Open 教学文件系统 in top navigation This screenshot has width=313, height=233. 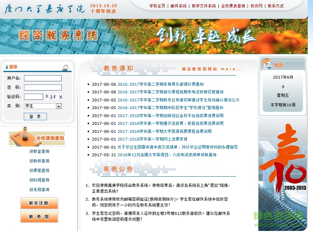pyautogui.click(x=204, y=6)
